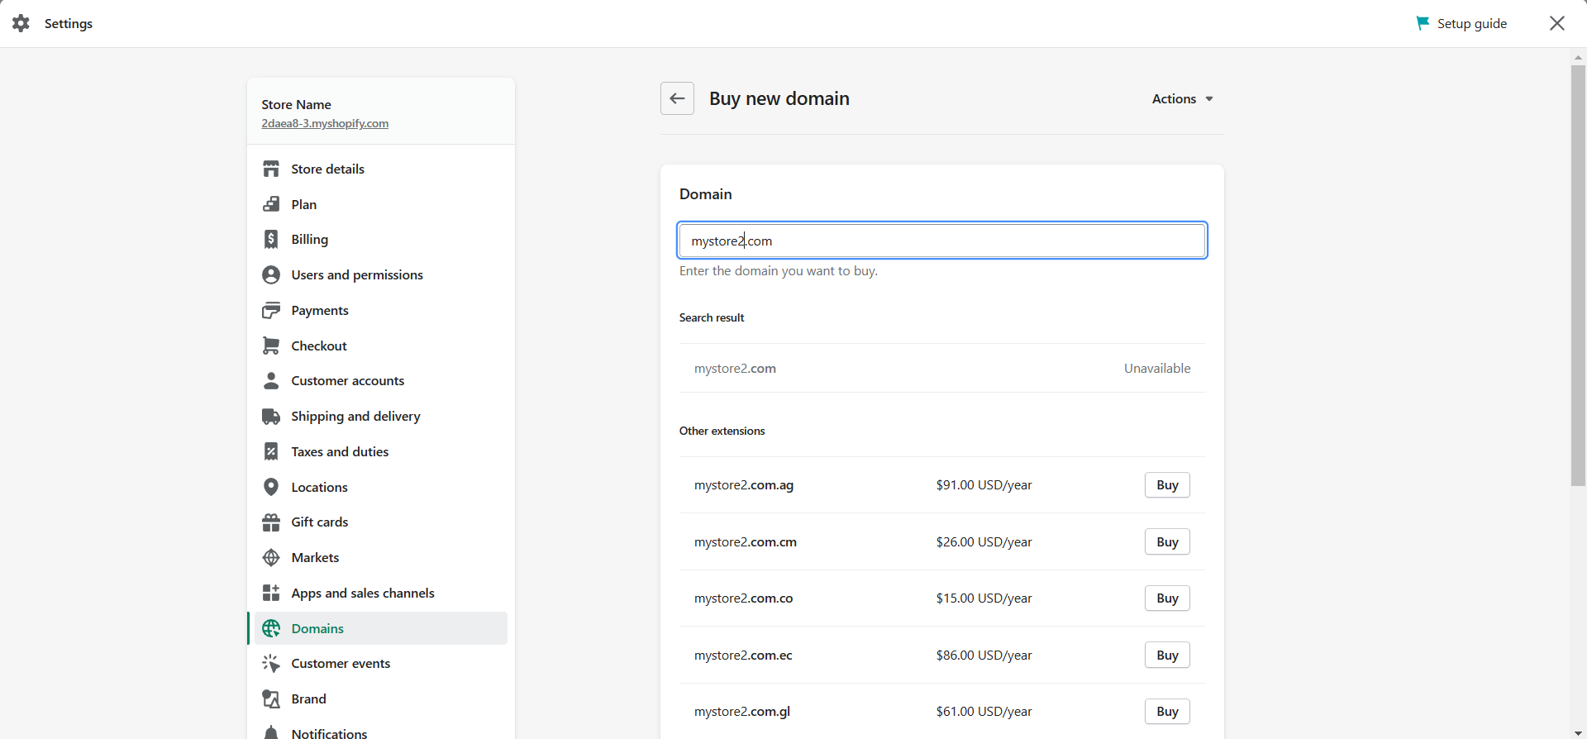Buy the mystore2.com.ec domain
1587x739 pixels.
coord(1167,656)
